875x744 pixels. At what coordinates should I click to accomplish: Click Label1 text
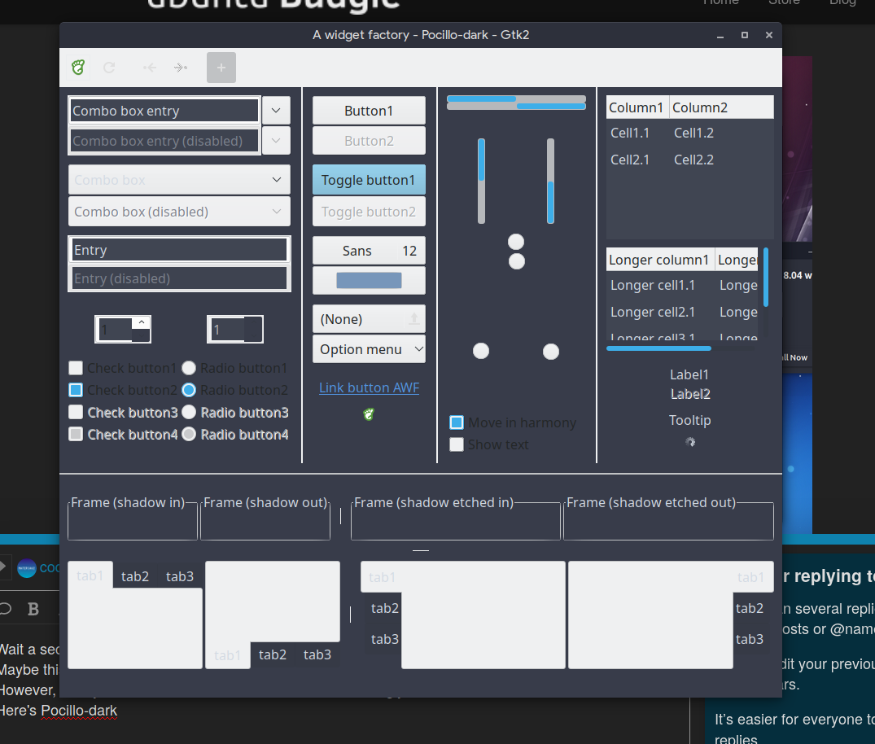(689, 374)
